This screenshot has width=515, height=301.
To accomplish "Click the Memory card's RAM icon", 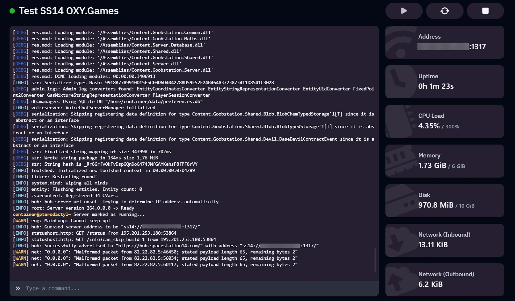I will (x=401, y=161).
